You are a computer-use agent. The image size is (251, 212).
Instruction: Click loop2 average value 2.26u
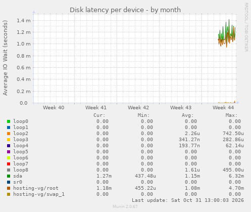pos(192,134)
